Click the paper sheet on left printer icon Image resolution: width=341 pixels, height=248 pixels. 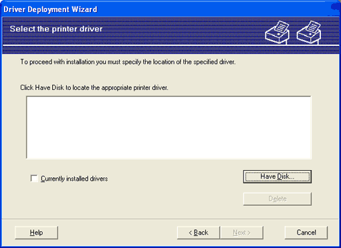pyautogui.click(x=281, y=27)
